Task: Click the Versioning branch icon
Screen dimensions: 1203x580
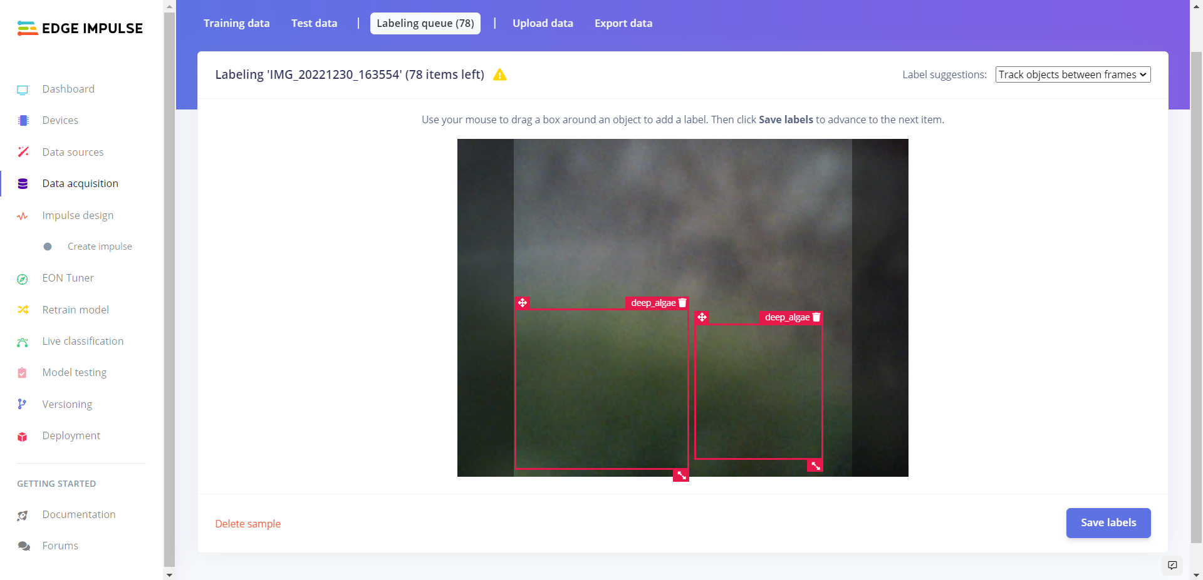Action: 22,404
